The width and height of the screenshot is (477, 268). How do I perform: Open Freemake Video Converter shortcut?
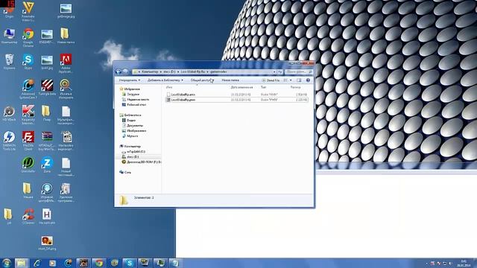pyautogui.click(x=28, y=11)
